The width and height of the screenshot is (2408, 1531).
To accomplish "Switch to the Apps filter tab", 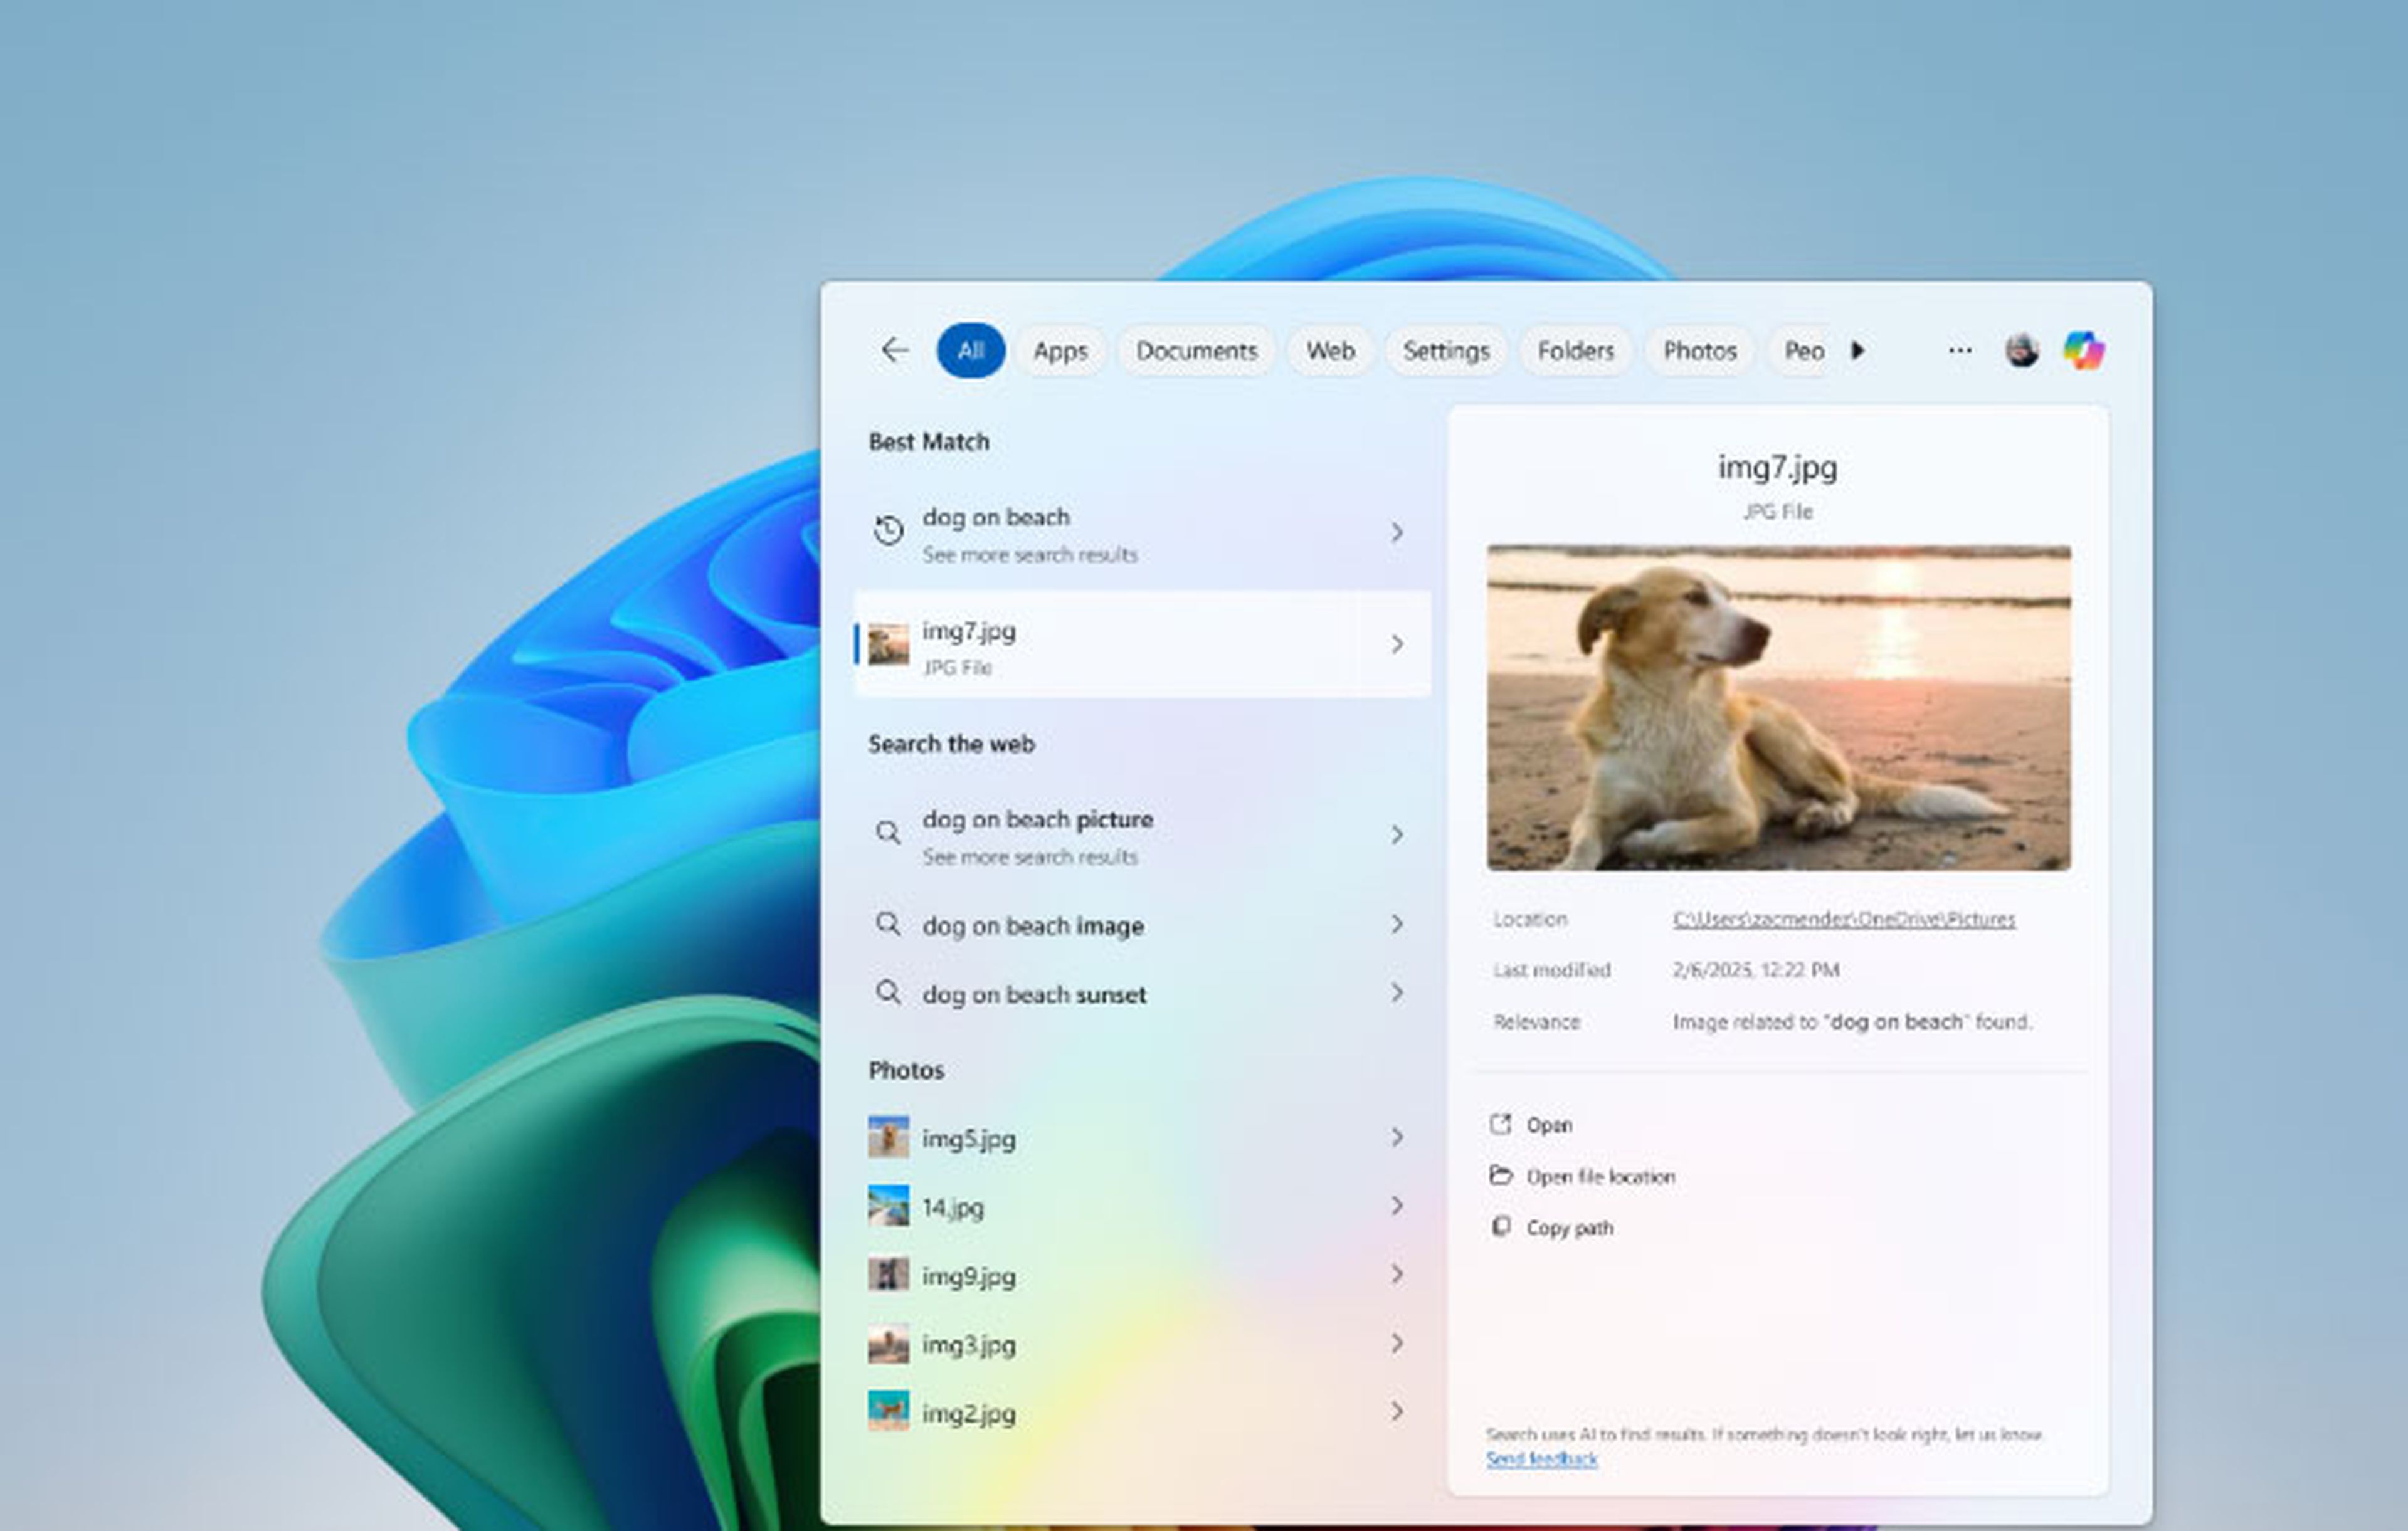I will coord(1060,351).
